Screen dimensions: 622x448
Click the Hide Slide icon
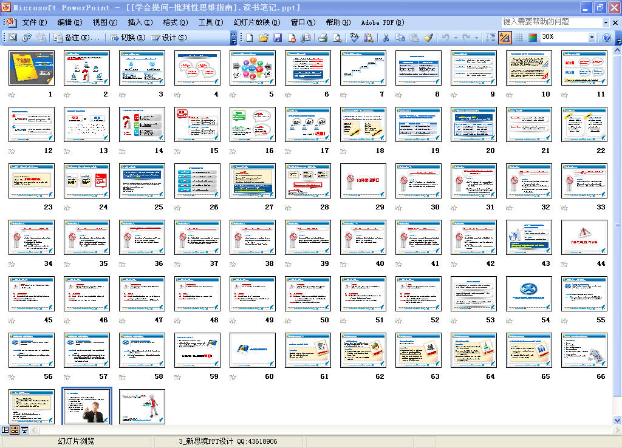[13, 37]
